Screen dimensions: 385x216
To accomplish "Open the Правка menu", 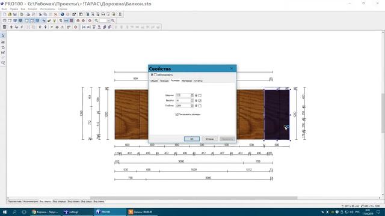I will pos(14,9).
